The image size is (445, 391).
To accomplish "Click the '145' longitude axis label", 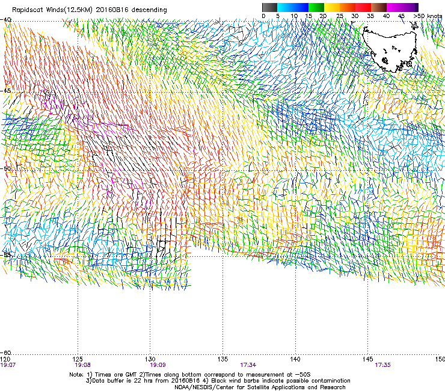I will pyautogui.click(x=367, y=359).
